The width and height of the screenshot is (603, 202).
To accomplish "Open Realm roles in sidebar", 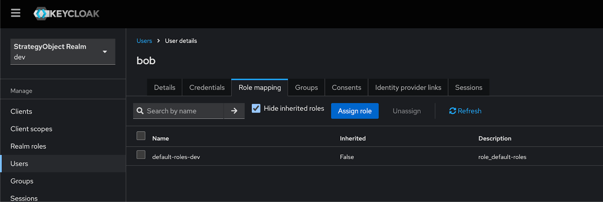I will 28,146.
